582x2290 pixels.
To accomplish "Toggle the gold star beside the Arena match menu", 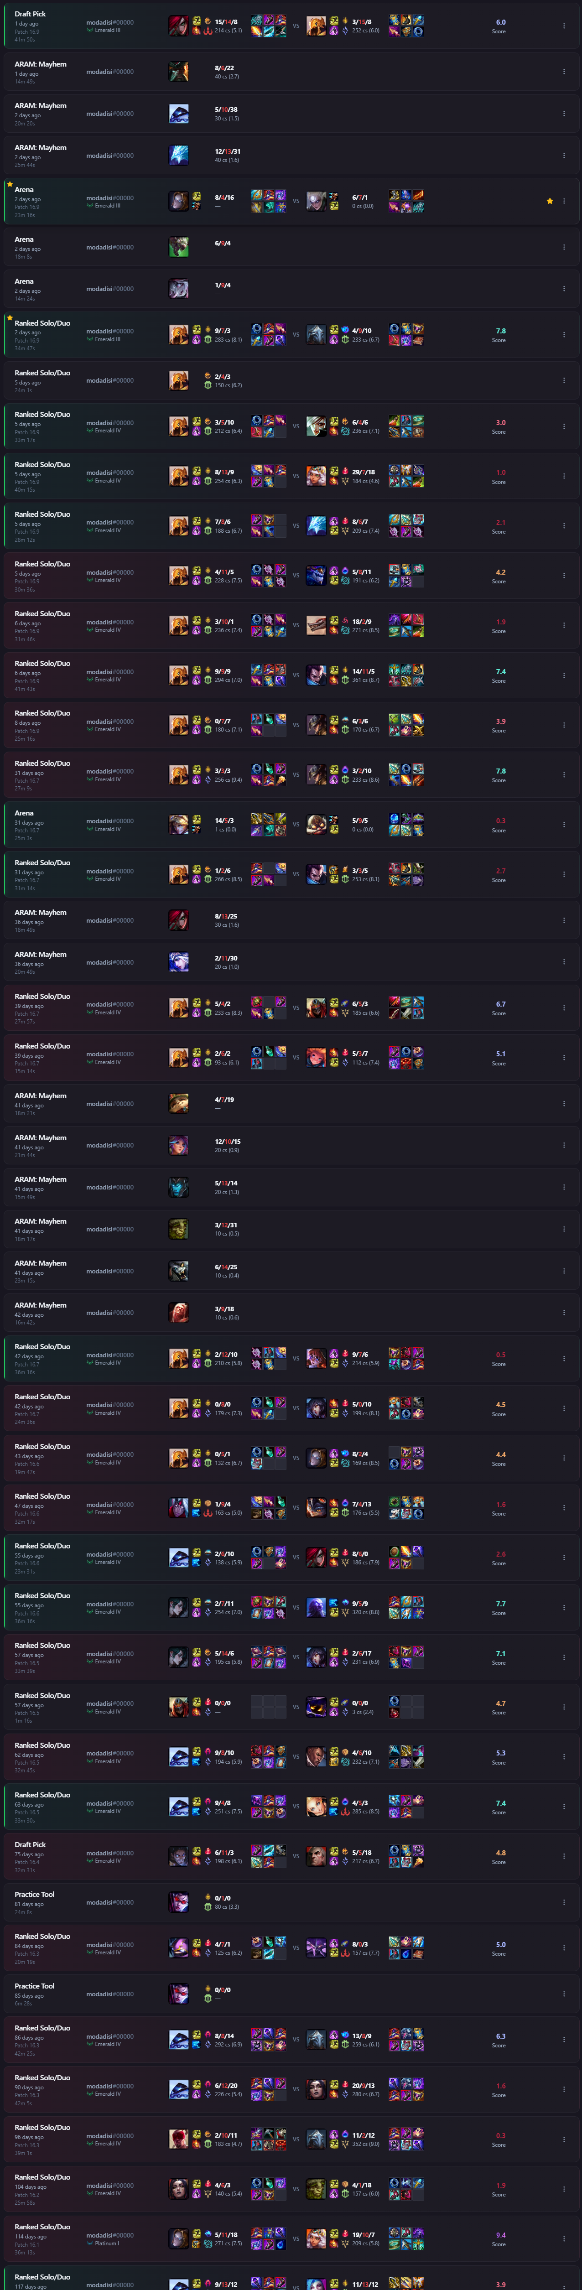I will tap(549, 201).
